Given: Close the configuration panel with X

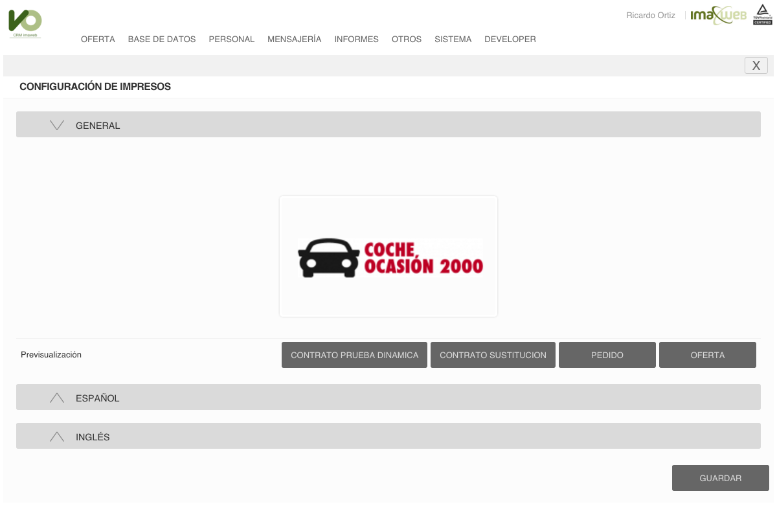Looking at the screenshot, I should pyautogui.click(x=756, y=65).
